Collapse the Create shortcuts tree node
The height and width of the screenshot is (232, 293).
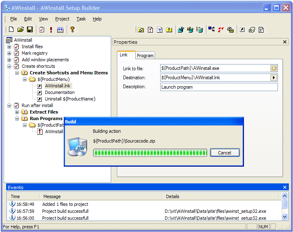[x=9, y=66]
